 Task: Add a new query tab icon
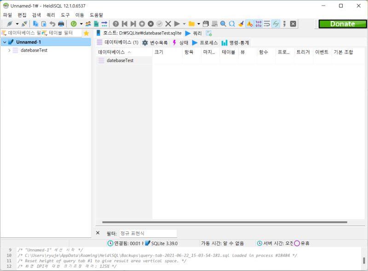[209, 33]
